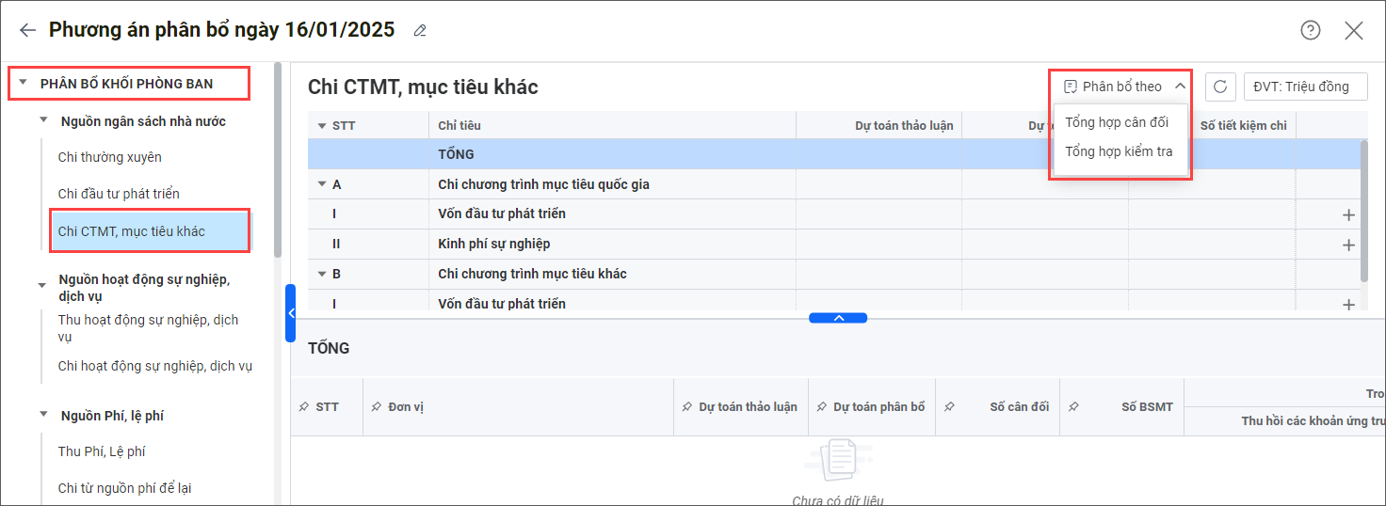Open the Phân bổ theo dropdown

click(x=1122, y=87)
